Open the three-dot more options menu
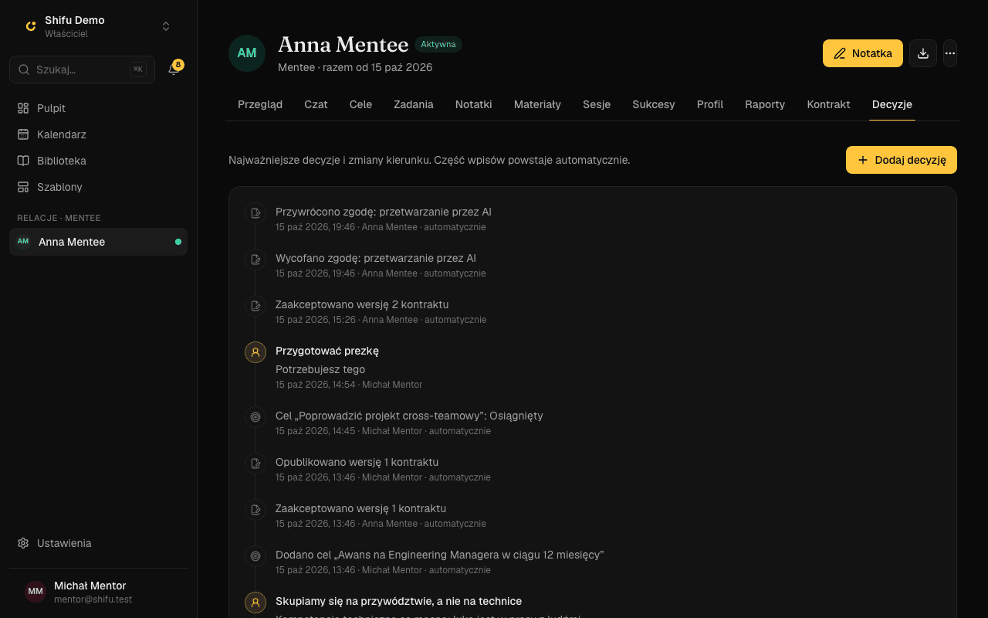988x618 pixels. (950, 53)
